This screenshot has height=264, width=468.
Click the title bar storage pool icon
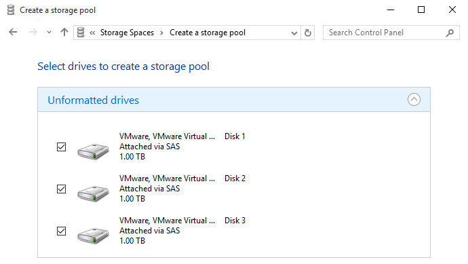tap(11, 10)
